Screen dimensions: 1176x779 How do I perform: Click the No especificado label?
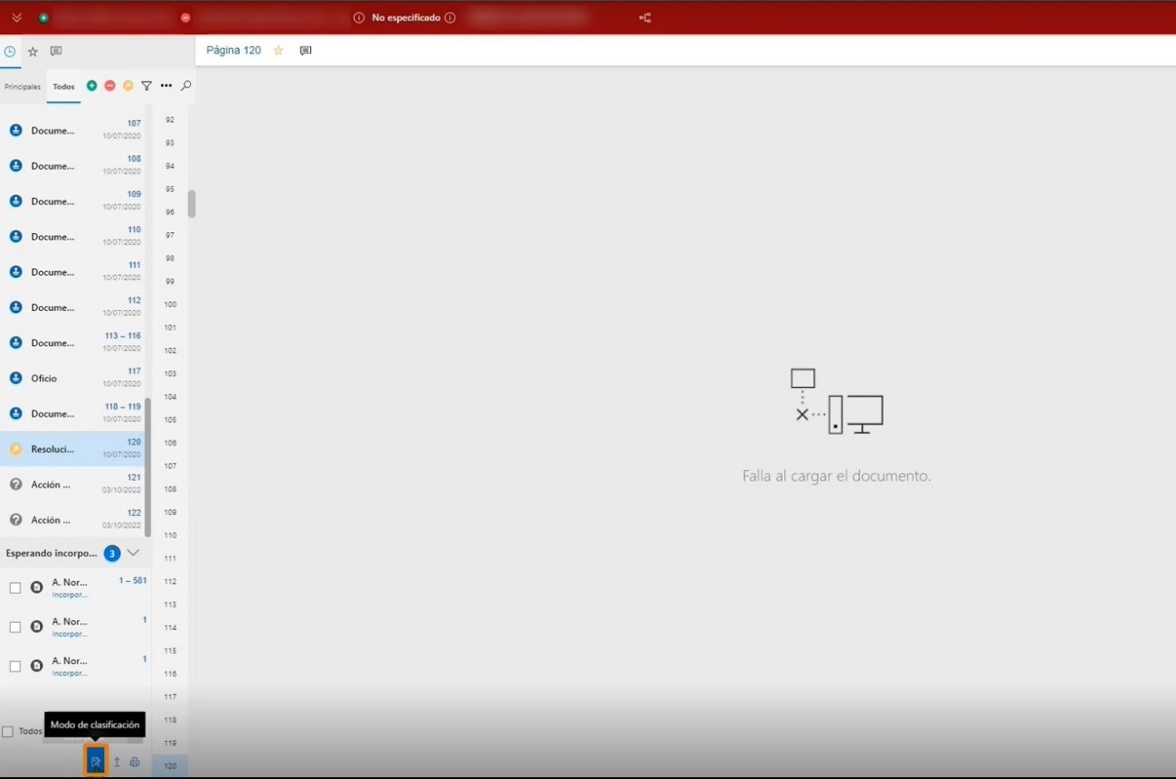click(406, 17)
